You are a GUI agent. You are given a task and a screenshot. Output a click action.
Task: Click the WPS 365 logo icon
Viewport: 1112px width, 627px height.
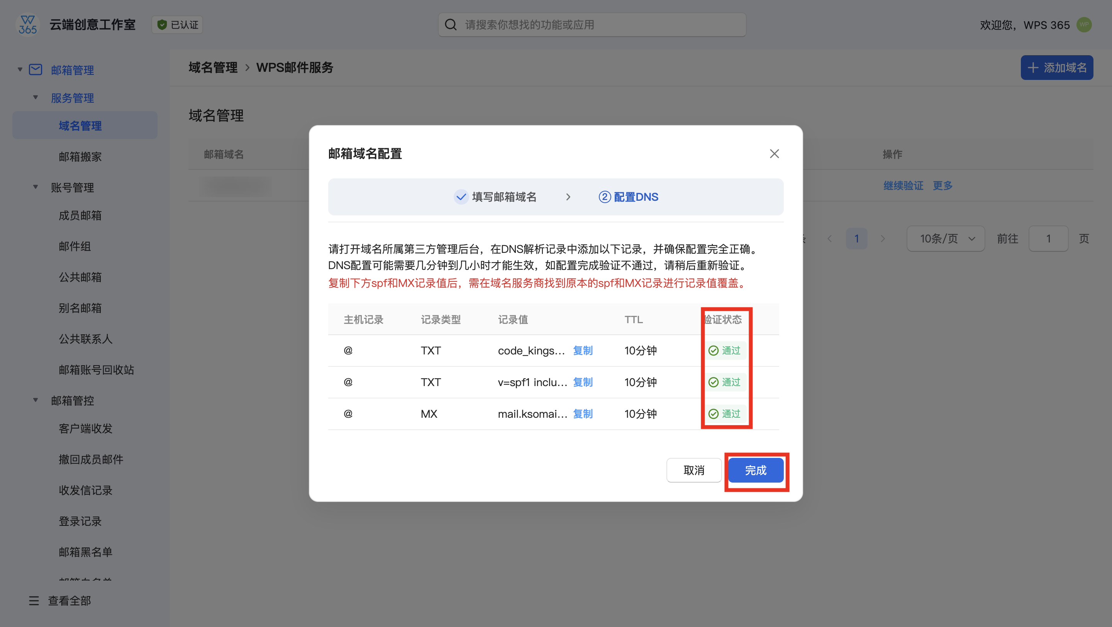click(27, 25)
